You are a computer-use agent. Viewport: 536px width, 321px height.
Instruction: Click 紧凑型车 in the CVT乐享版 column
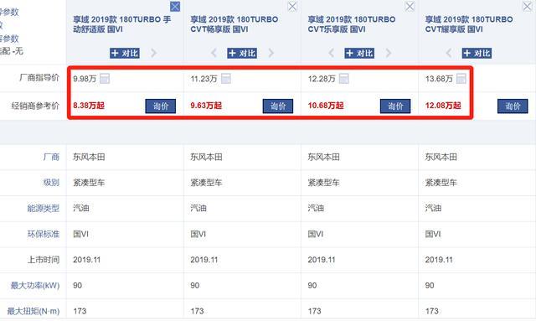[324, 183]
